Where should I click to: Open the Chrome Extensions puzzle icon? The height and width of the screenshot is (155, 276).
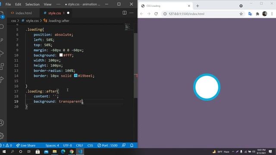pyautogui.click(x=257, y=14)
